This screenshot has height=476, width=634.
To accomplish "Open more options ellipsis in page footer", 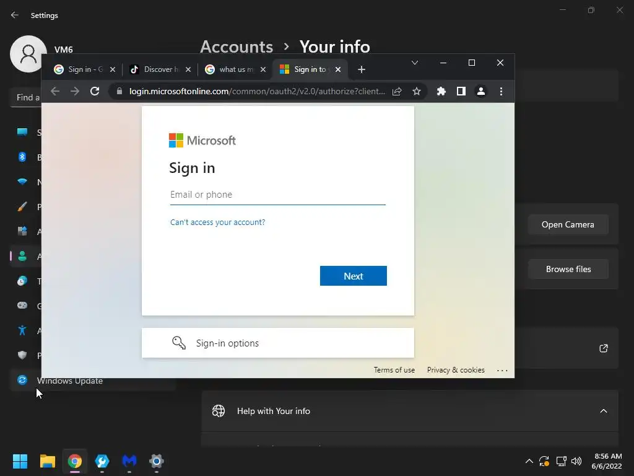I will (x=502, y=371).
